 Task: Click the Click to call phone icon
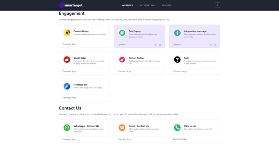(x=177, y=128)
